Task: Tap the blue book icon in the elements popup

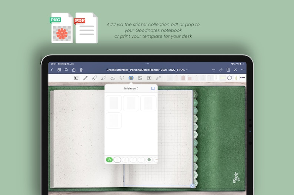Action: coord(153,88)
